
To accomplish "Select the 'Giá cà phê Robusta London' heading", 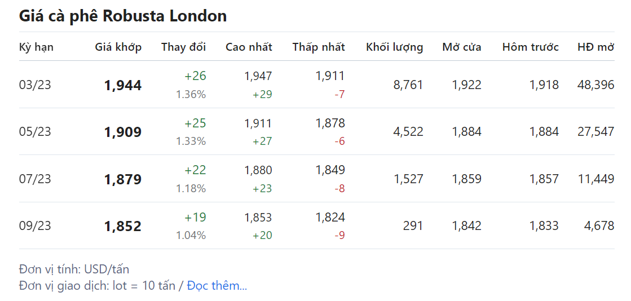I will (x=123, y=16).
